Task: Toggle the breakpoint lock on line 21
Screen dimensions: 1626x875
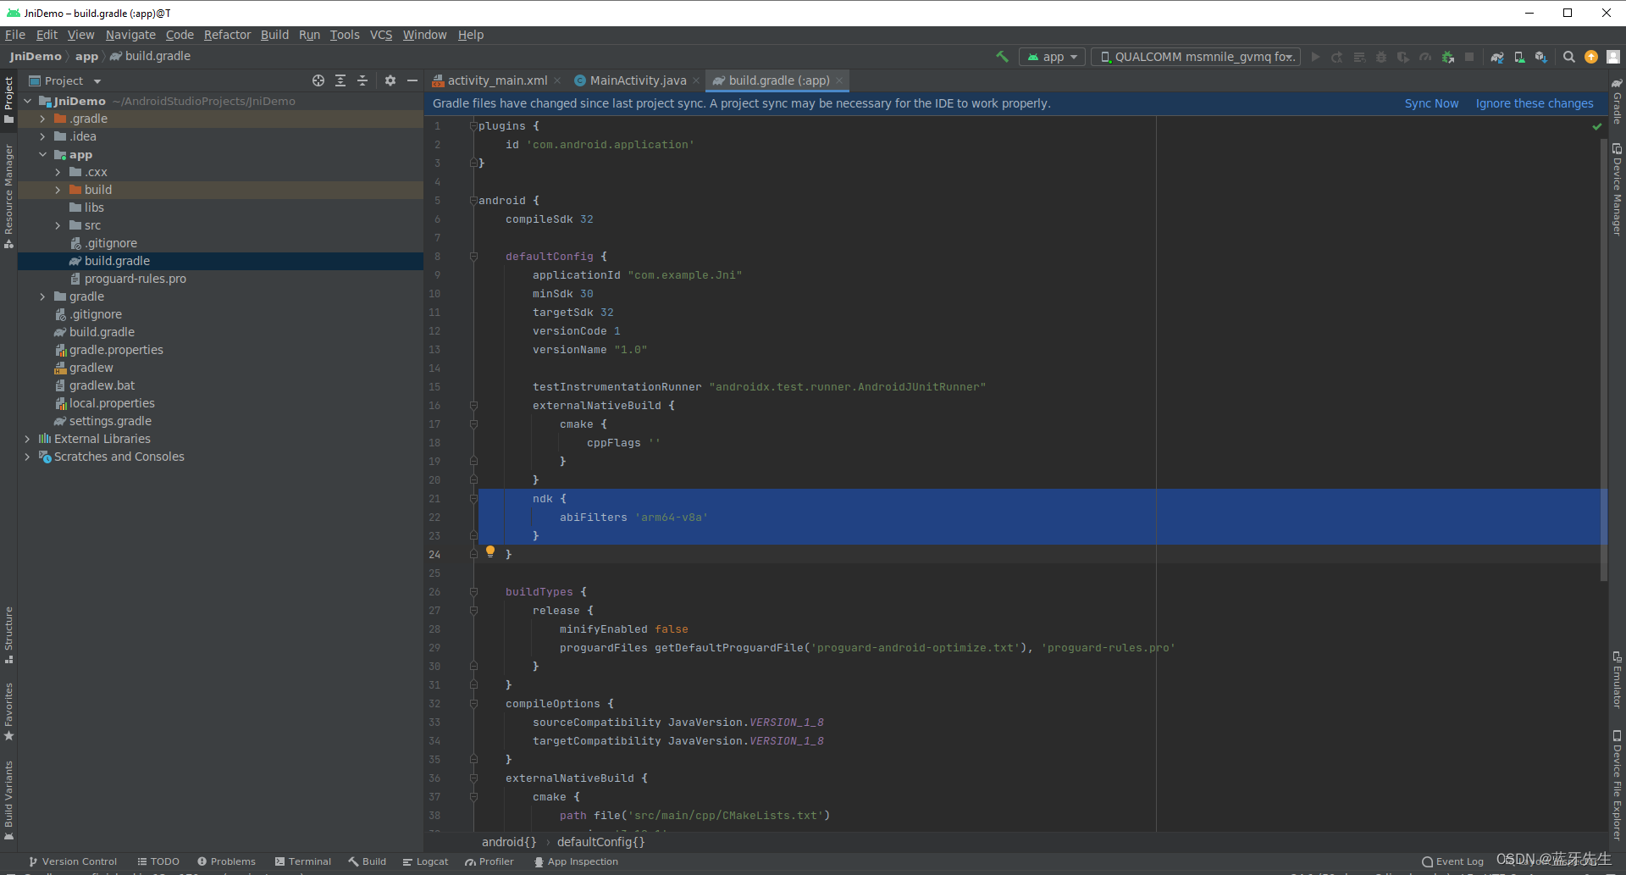Action: click(x=473, y=499)
